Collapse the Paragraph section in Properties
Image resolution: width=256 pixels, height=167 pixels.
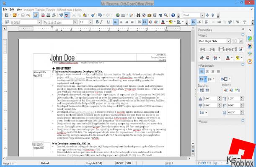point(199,65)
